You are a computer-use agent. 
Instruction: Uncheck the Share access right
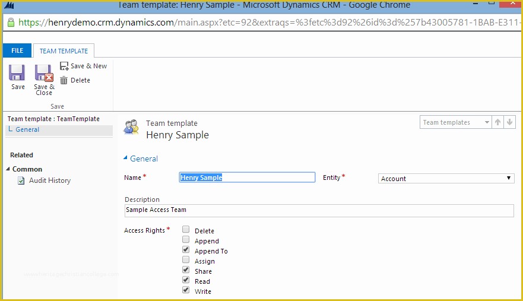tap(186, 270)
